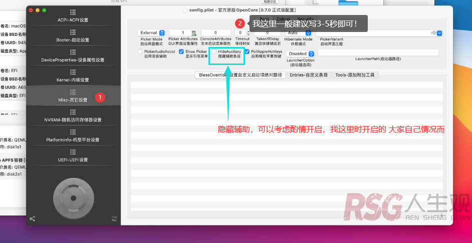Open the ACPI-ACPI设置 sidebar section

point(73,15)
